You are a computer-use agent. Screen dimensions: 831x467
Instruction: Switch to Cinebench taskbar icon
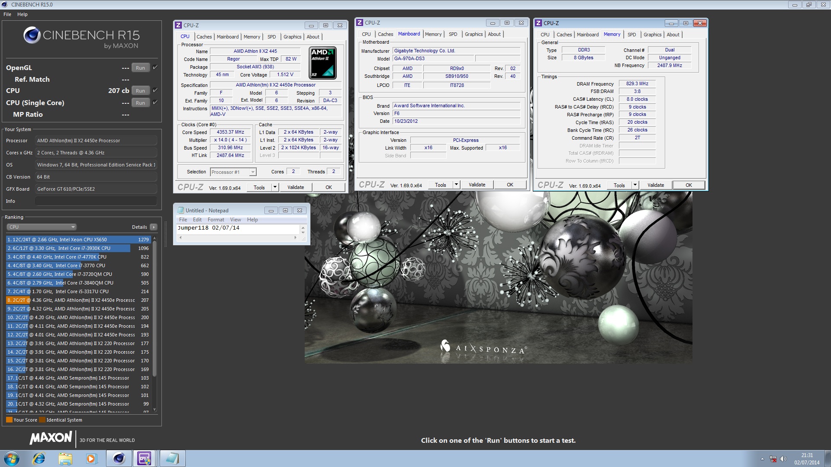119,458
